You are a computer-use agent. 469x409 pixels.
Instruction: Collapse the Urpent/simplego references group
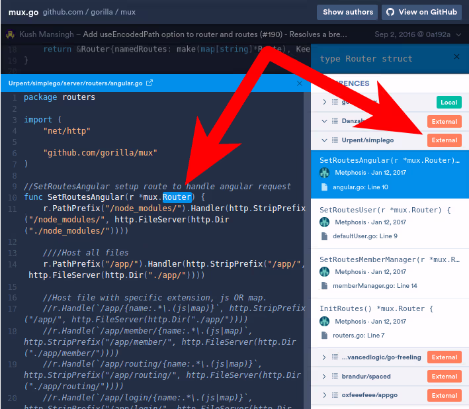coord(324,140)
